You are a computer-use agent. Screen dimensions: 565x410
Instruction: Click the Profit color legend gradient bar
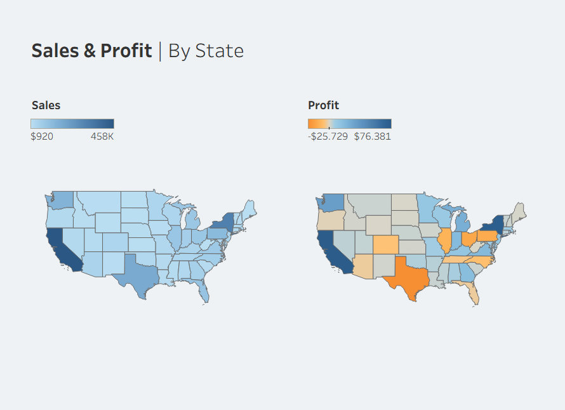349,124
